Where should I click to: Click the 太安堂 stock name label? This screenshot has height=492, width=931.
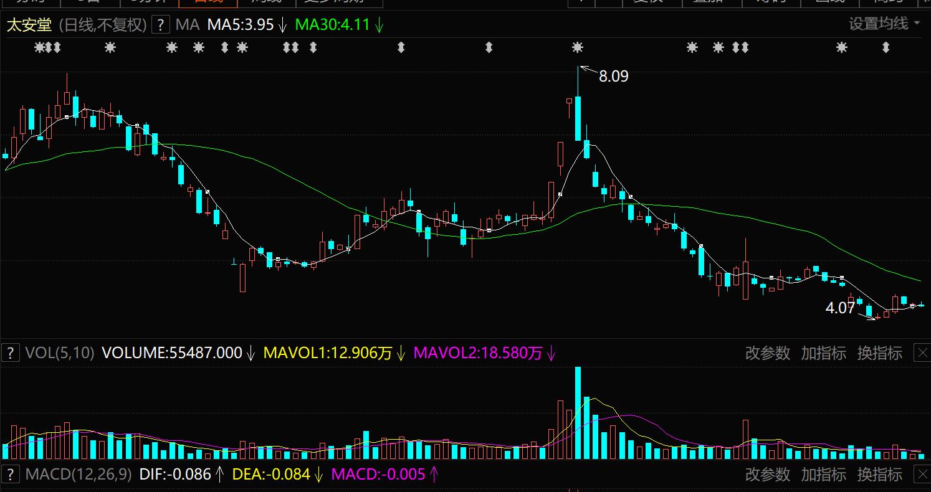pyautogui.click(x=30, y=25)
